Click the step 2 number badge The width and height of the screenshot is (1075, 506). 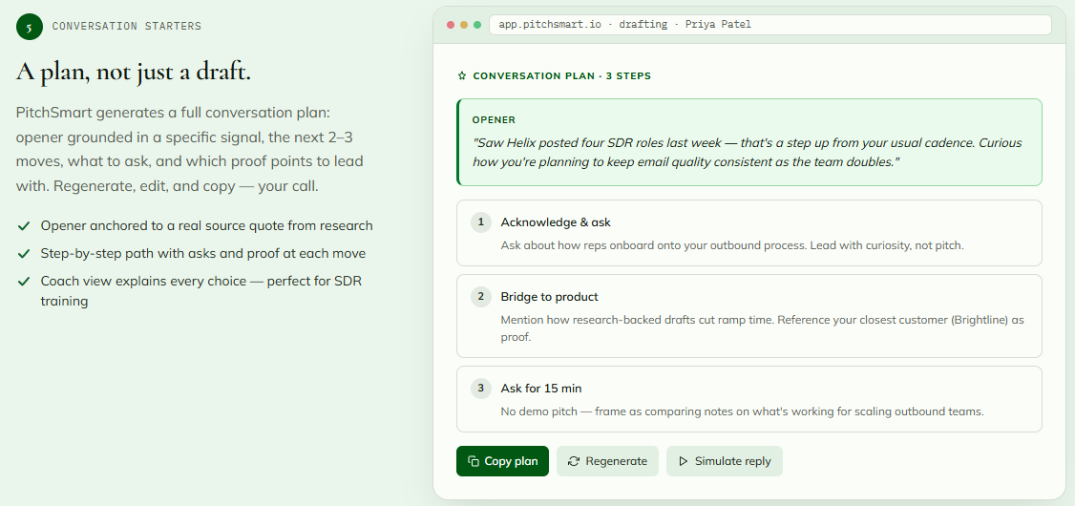[480, 297]
